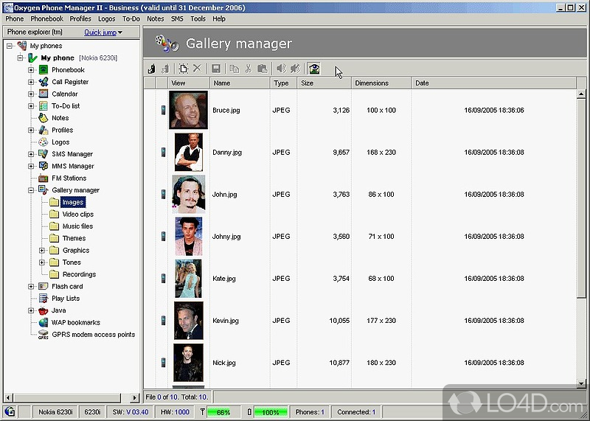Open FM Stations in the tree
The width and height of the screenshot is (590, 421).
coord(69,178)
